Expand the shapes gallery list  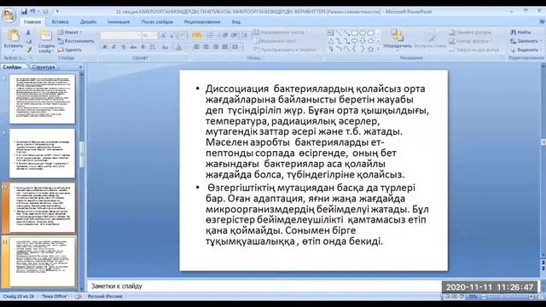[379, 49]
